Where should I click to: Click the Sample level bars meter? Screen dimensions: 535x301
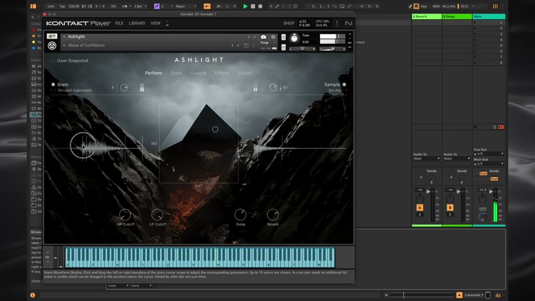(x=255, y=87)
